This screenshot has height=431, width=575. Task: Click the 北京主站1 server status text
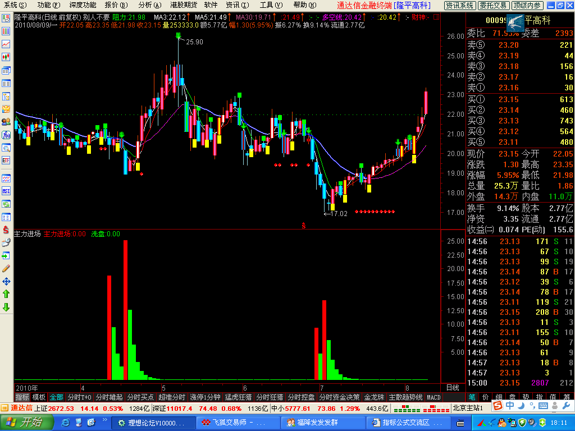(x=468, y=408)
